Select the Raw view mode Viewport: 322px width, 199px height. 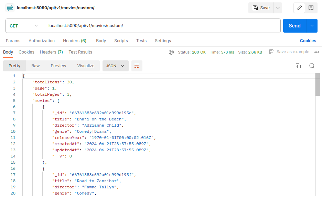point(35,66)
